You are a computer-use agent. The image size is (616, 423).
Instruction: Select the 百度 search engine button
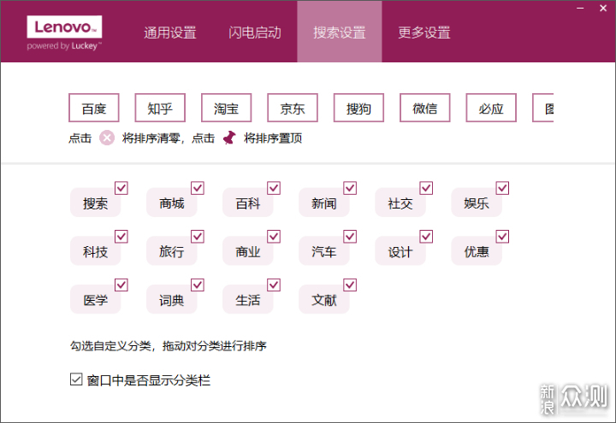click(x=94, y=108)
